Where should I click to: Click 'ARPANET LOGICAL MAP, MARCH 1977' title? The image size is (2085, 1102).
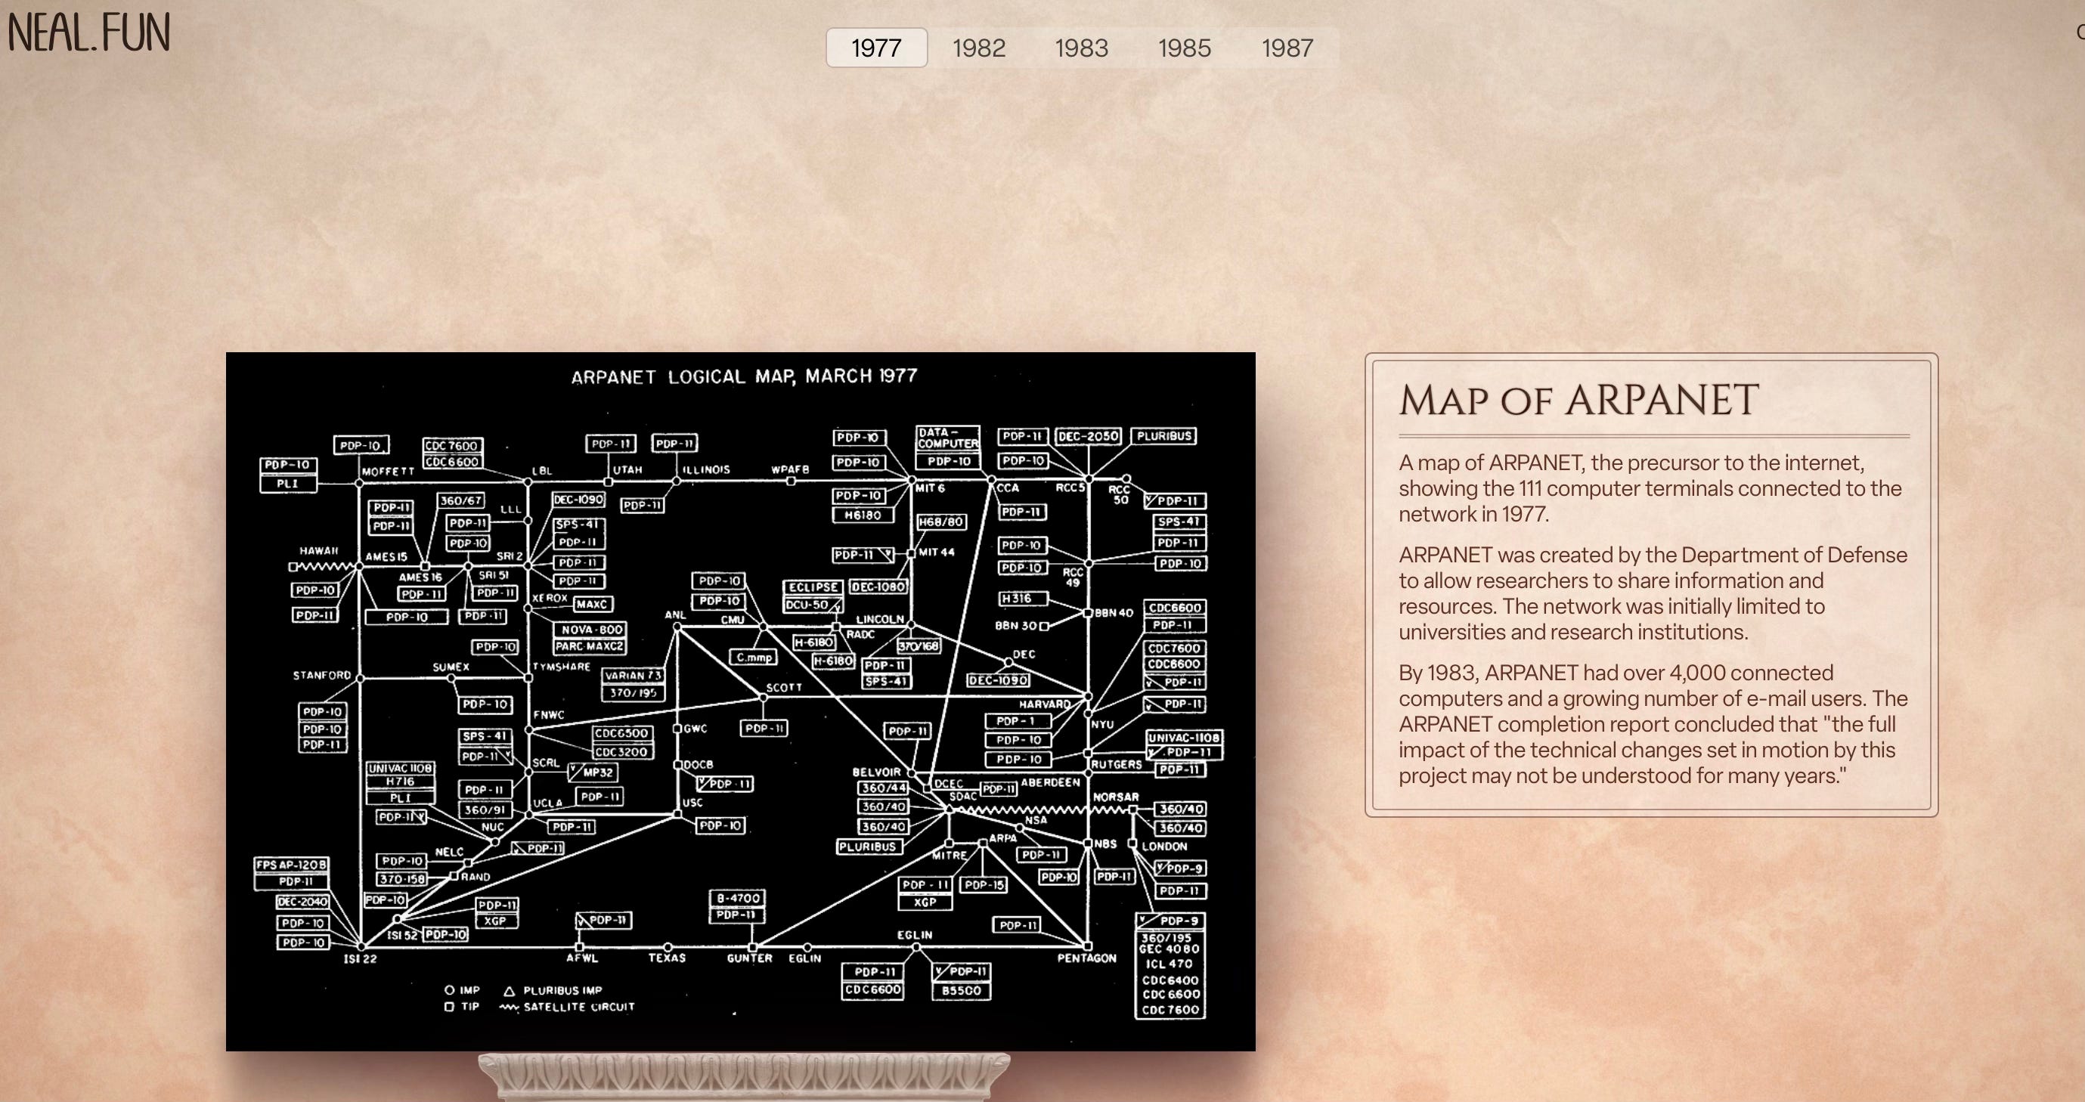(x=744, y=376)
